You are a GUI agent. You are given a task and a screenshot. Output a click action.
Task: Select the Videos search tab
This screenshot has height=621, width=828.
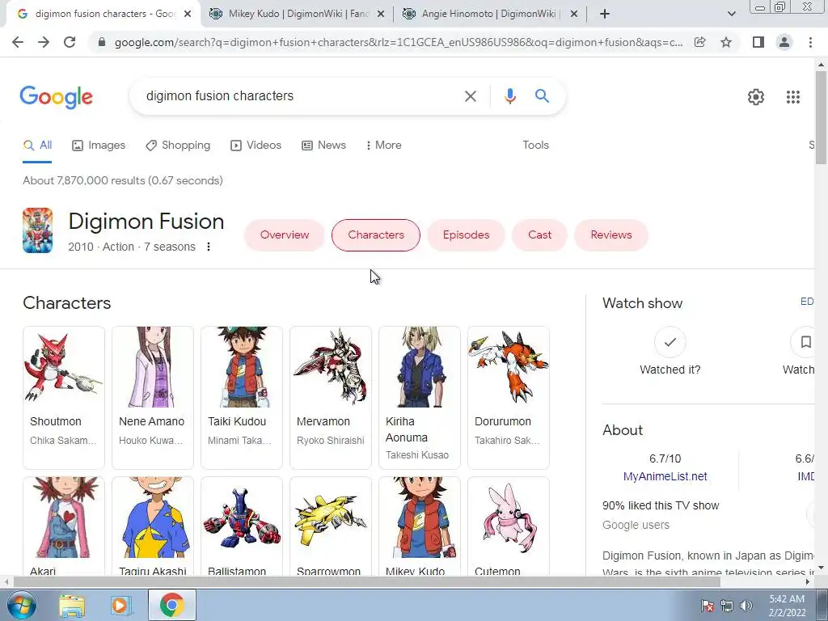(256, 146)
